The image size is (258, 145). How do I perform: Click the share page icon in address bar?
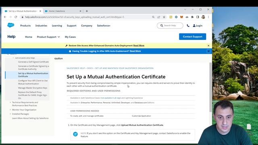158,17
